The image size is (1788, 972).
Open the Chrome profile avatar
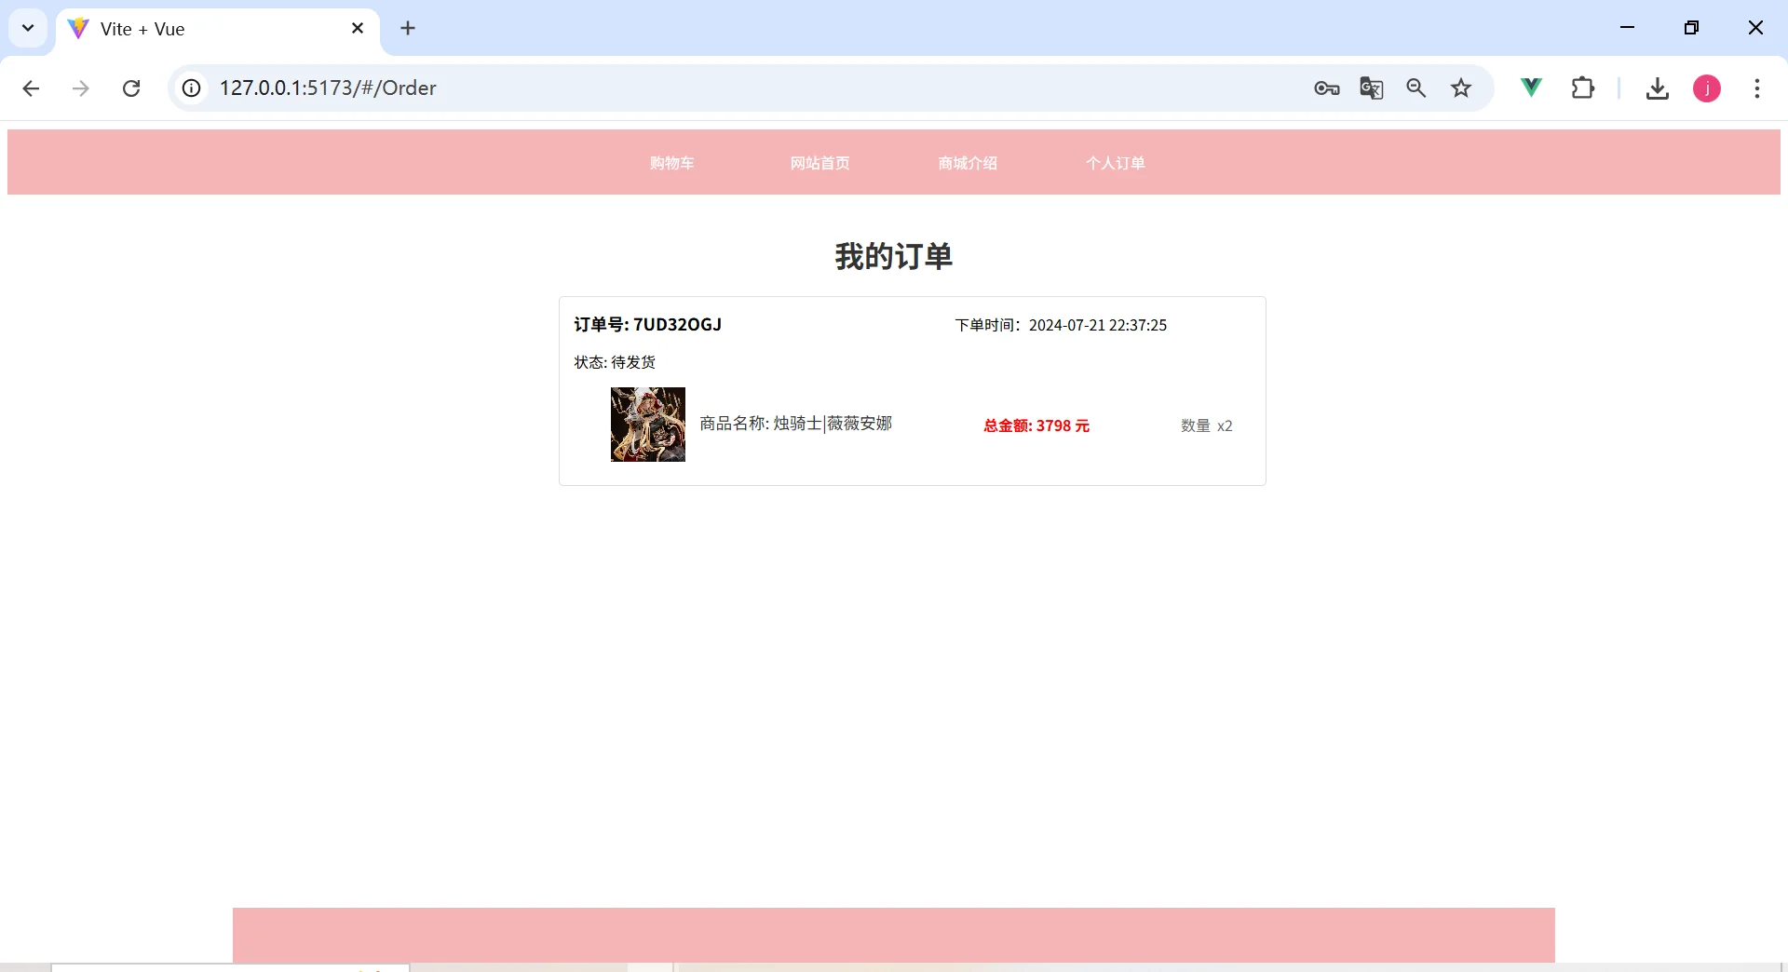click(1707, 88)
